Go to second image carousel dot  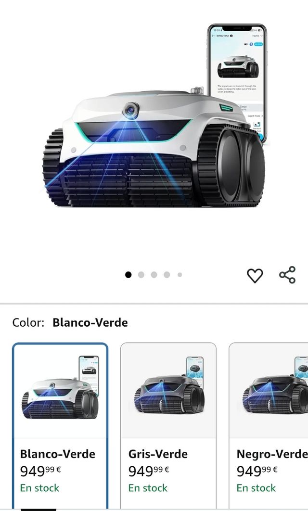point(141,275)
